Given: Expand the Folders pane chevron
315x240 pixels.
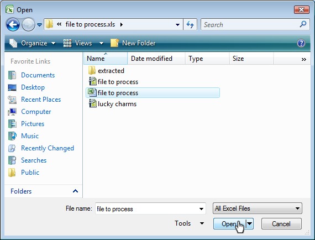Looking at the screenshot, I should (x=75, y=191).
